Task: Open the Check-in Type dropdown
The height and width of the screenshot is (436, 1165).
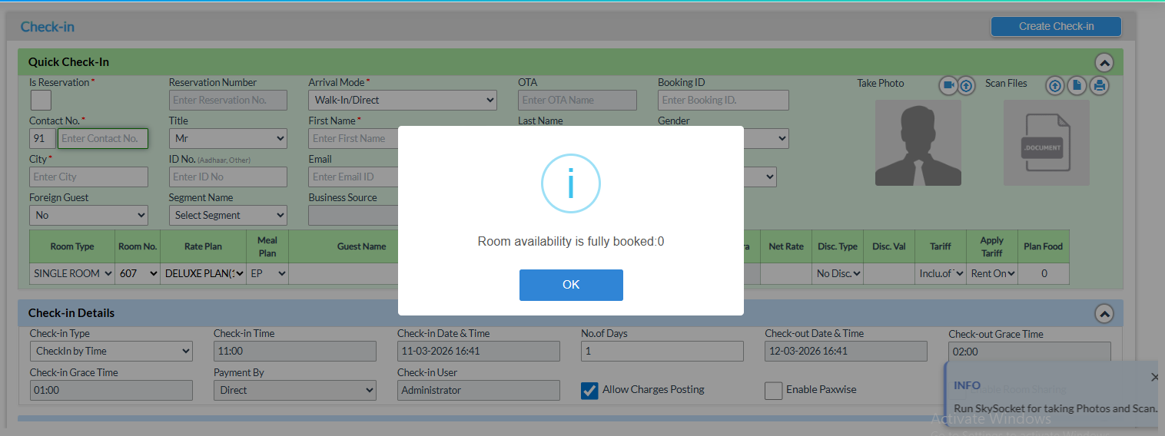Action: pos(111,352)
